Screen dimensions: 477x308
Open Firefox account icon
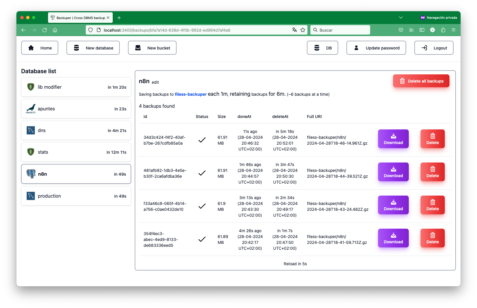tap(432, 30)
